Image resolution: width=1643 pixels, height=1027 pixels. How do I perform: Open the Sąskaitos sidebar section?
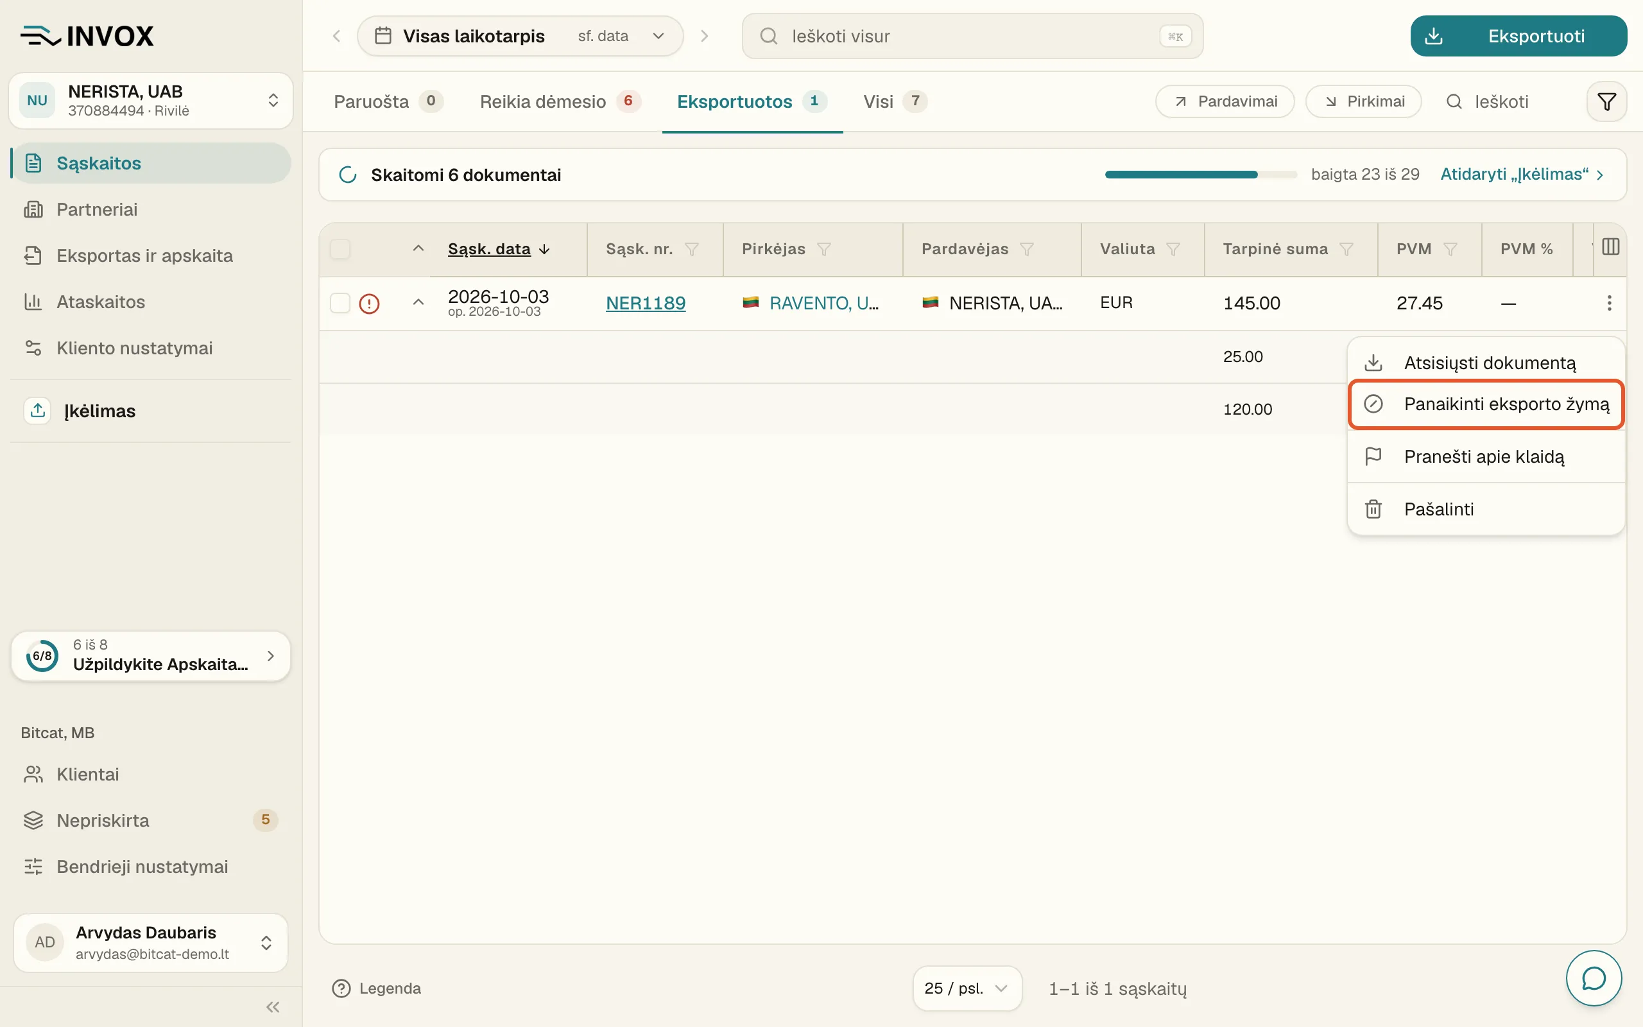coord(151,163)
